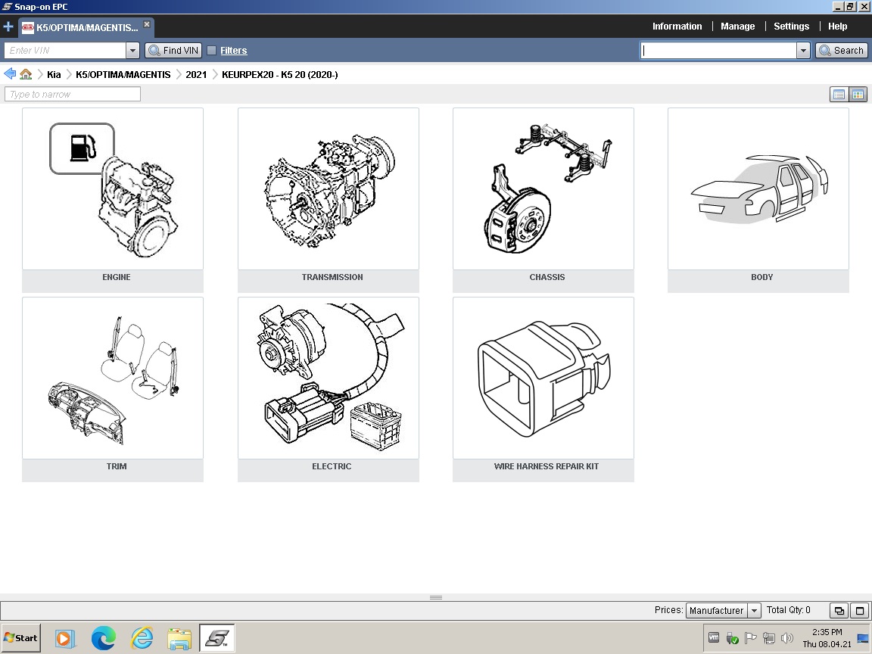Open the Information menu
This screenshot has height=654, width=872.
pyautogui.click(x=677, y=26)
